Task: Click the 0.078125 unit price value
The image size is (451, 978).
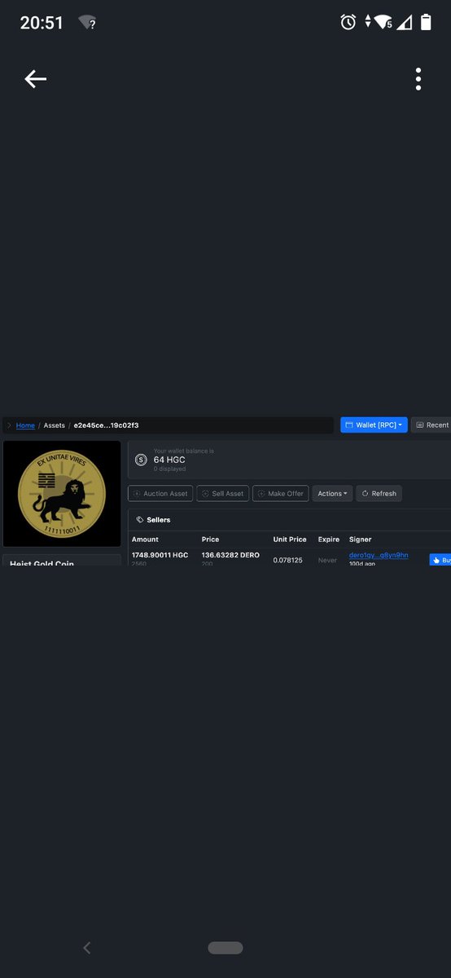Action: 287,560
